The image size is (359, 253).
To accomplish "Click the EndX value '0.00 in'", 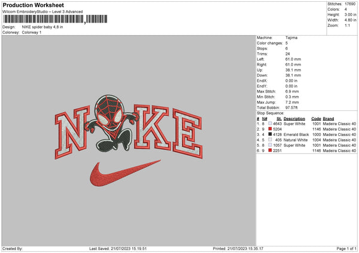I will point(291,81).
